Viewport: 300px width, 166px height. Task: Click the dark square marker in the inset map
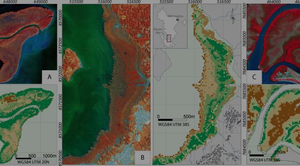[x=178, y=20]
